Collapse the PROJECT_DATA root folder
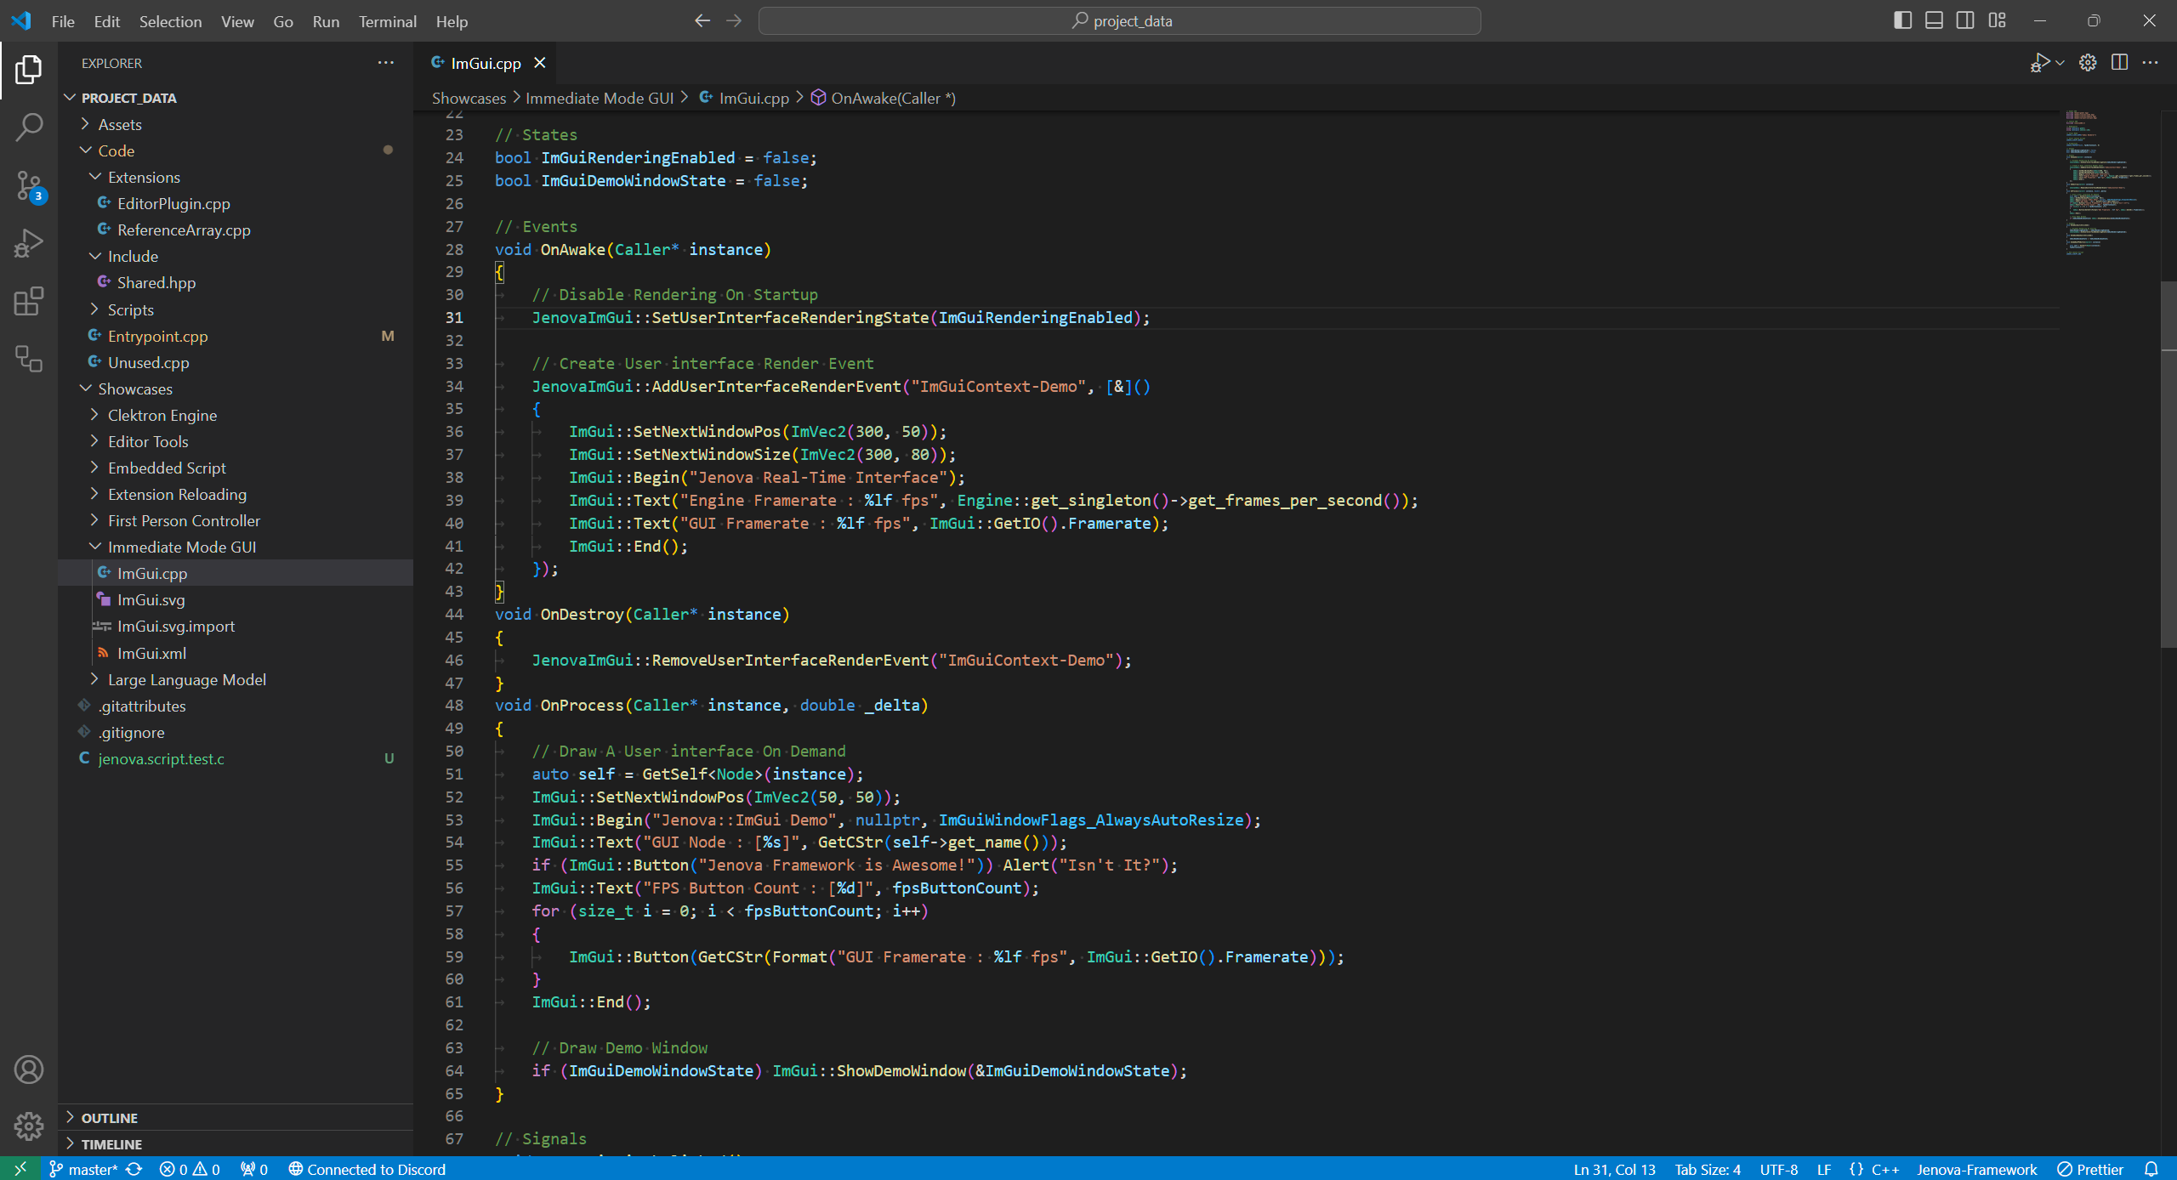This screenshot has width=2177, height=1180. pos(236,98)
